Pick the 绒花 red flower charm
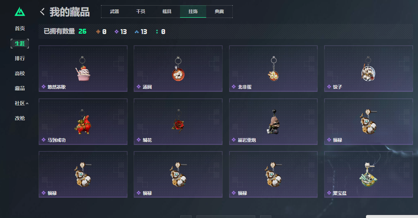The height and width of the screenshot is (218, 418). 178,122
